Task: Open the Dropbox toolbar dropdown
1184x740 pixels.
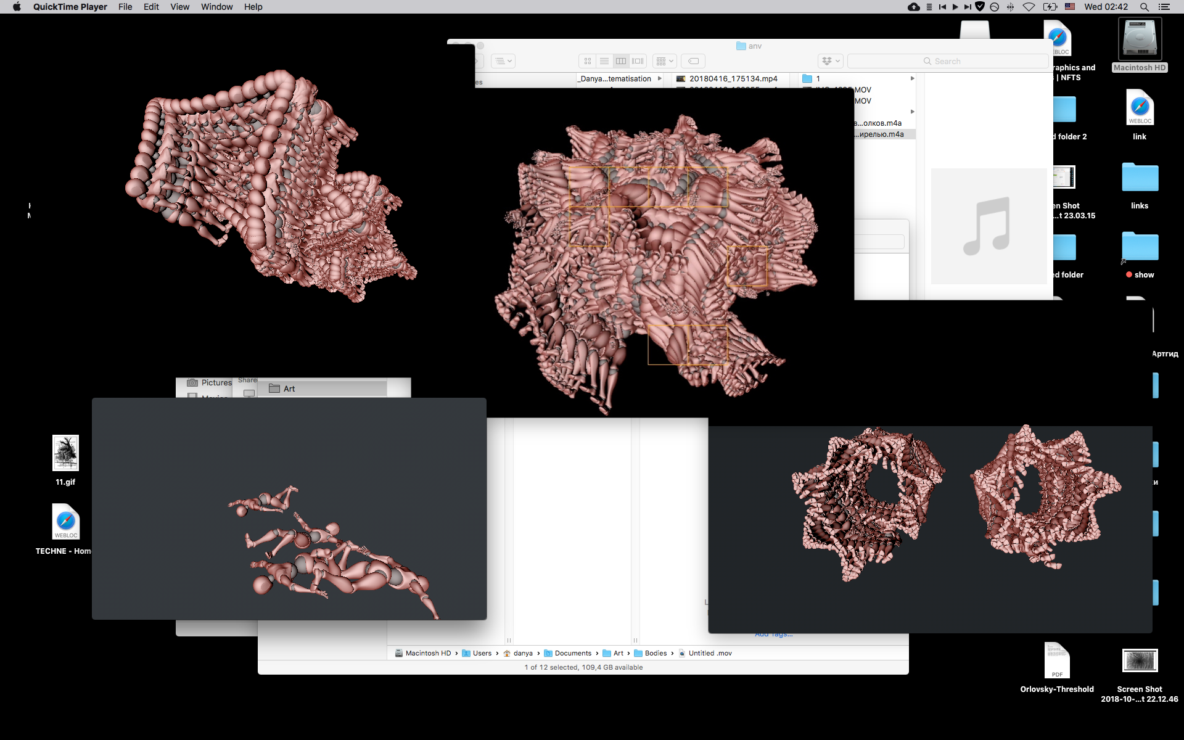Action: coord(831,61)
